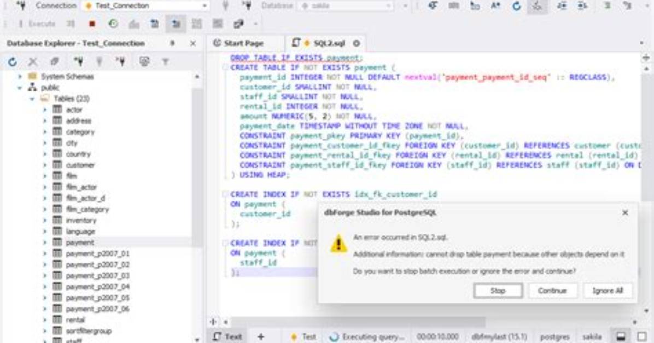Click the comment selection icon in toolbar
The height and width of the screenshot is (343, 654).
(x=608, y=5)
